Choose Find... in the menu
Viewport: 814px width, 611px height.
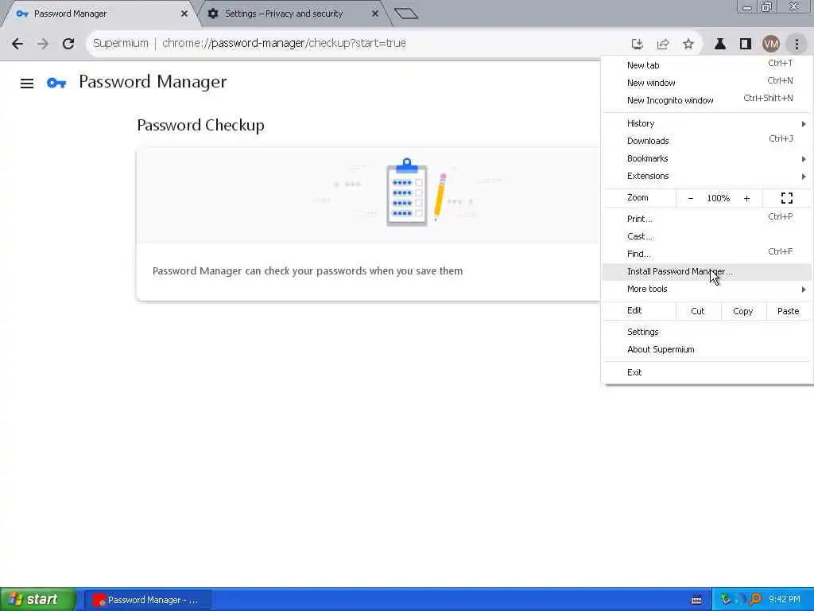707,254
